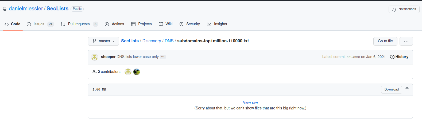Expand the master branch dropdown
Screen dimensions: 422x123
(103, 41)
